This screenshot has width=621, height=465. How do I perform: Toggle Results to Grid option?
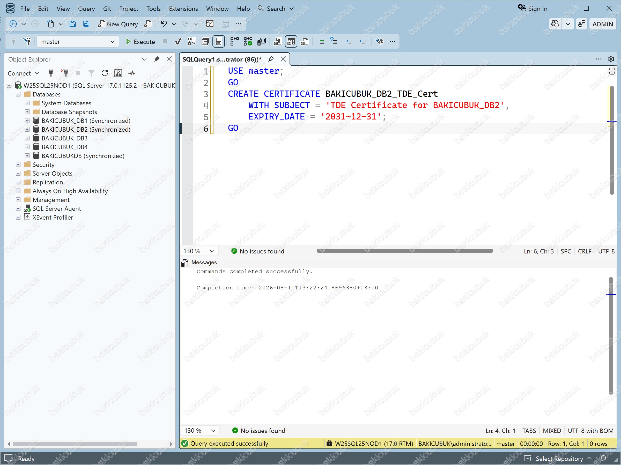point(291,42)
